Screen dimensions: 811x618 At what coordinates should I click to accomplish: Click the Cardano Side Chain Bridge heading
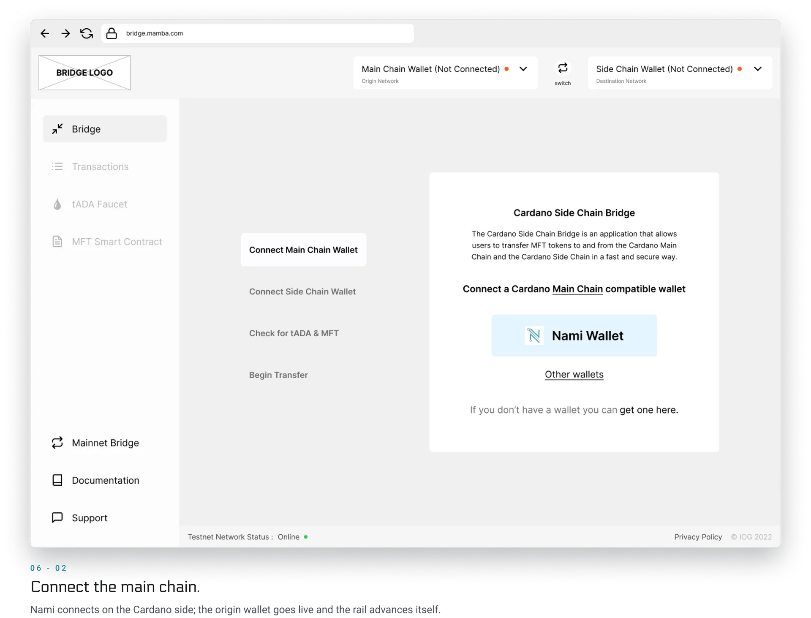pyautogui.click(x=574, y=213)
